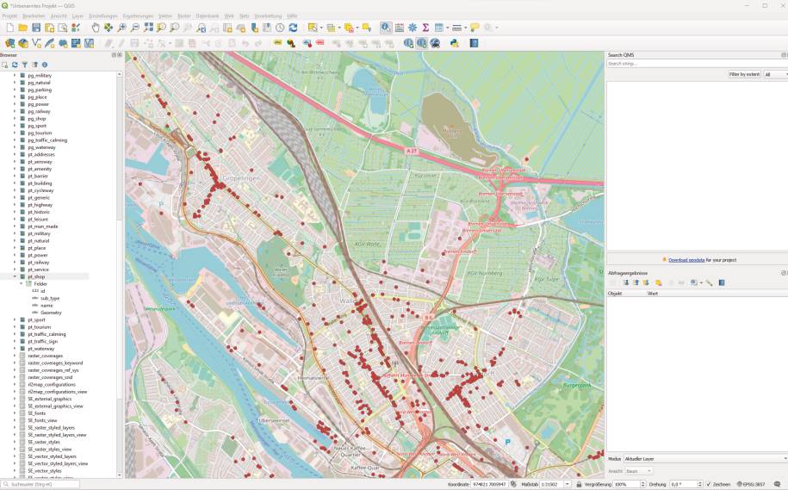Open the Layer menu

(78, 16)
